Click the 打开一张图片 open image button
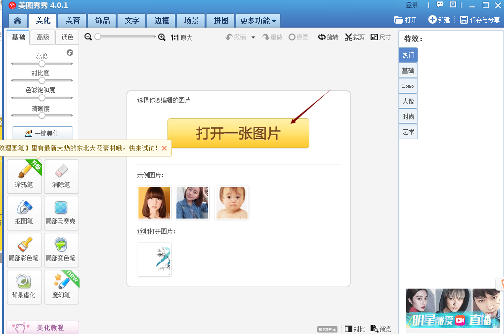 coord(238,133)
